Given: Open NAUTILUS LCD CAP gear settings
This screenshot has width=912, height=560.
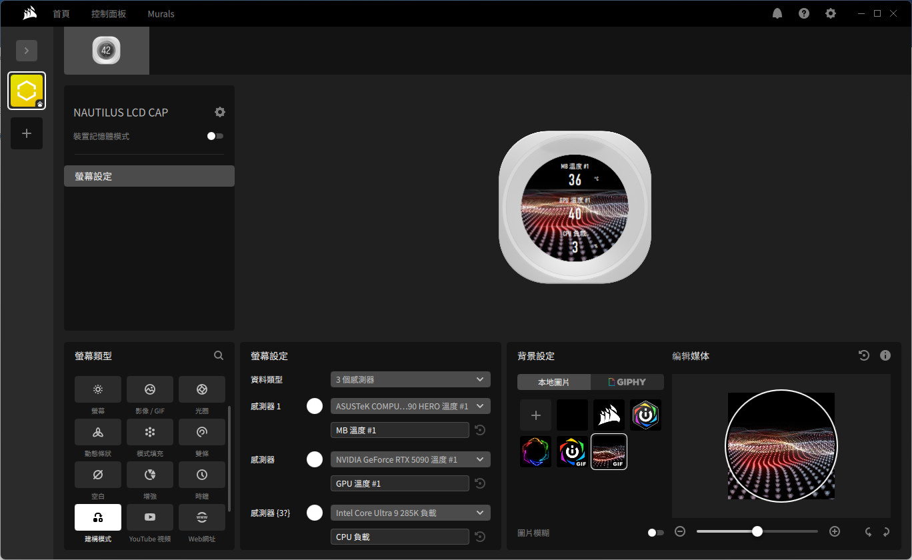Looking at the screenshot, I should 220,112.
